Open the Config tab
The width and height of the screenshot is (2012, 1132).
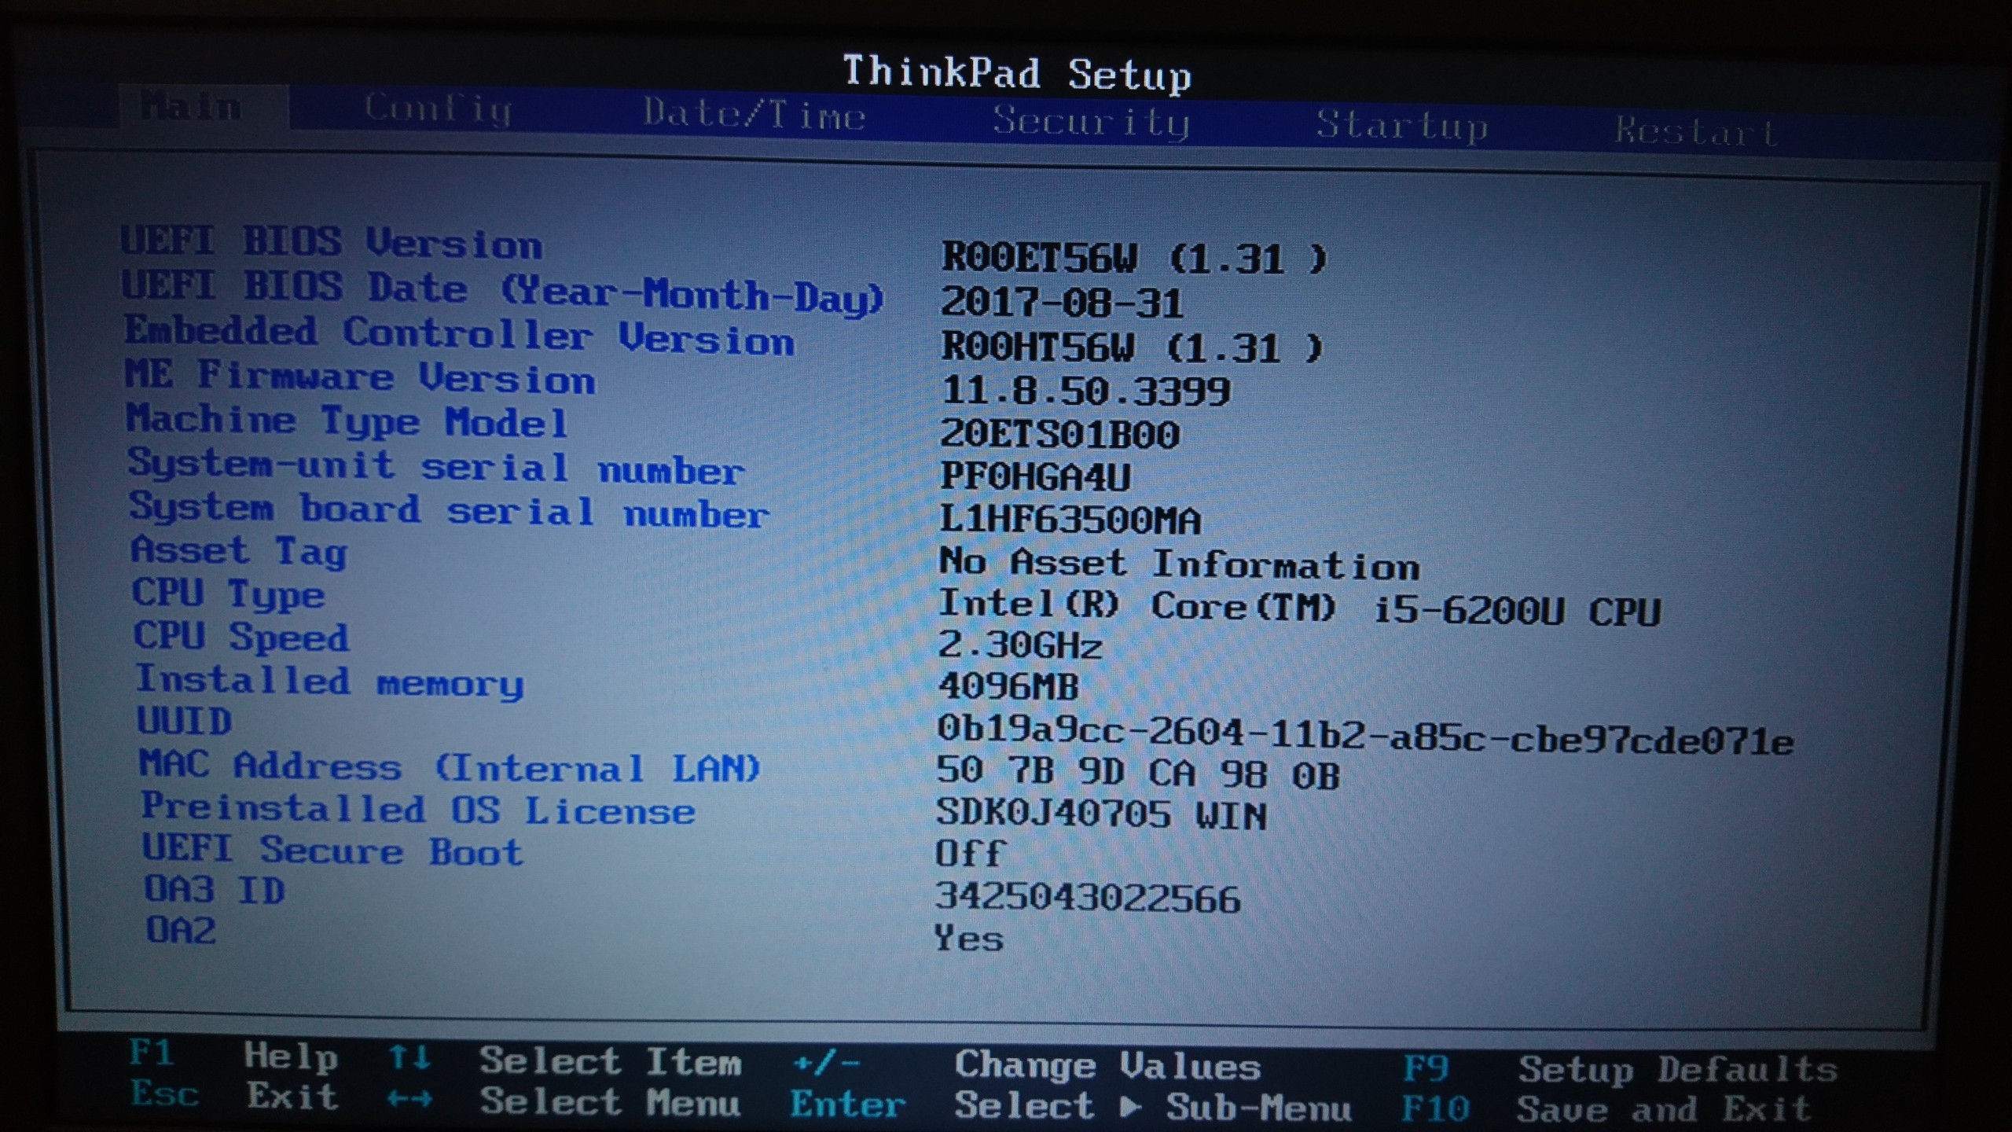(x=438, y=109)
